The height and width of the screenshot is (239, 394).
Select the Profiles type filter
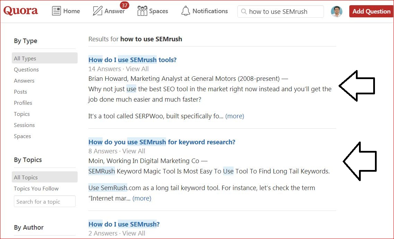click(23, 103)
